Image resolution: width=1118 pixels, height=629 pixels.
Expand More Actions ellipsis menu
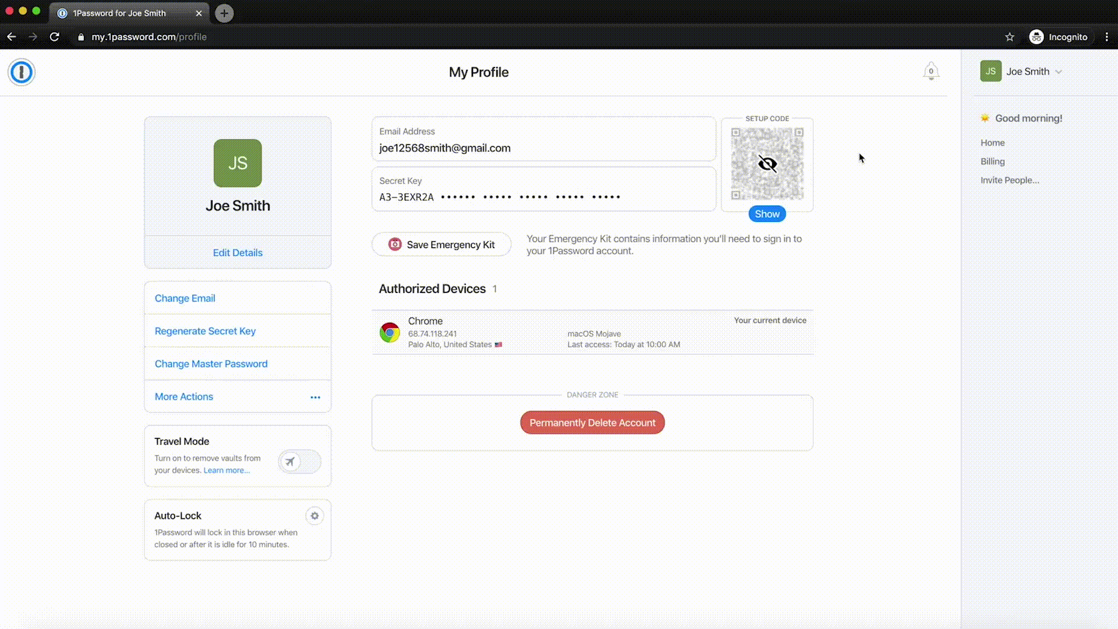point(315,397)
